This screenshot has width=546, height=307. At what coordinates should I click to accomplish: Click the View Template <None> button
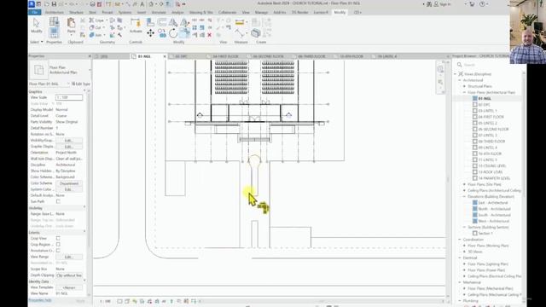click(68, 287)
